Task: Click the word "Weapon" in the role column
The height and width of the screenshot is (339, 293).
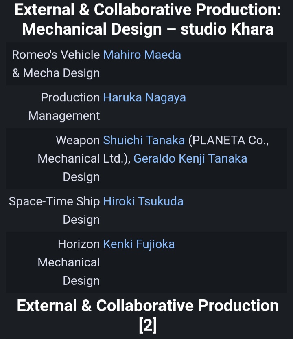Action: pyautogui.click(x=78, y=140)
